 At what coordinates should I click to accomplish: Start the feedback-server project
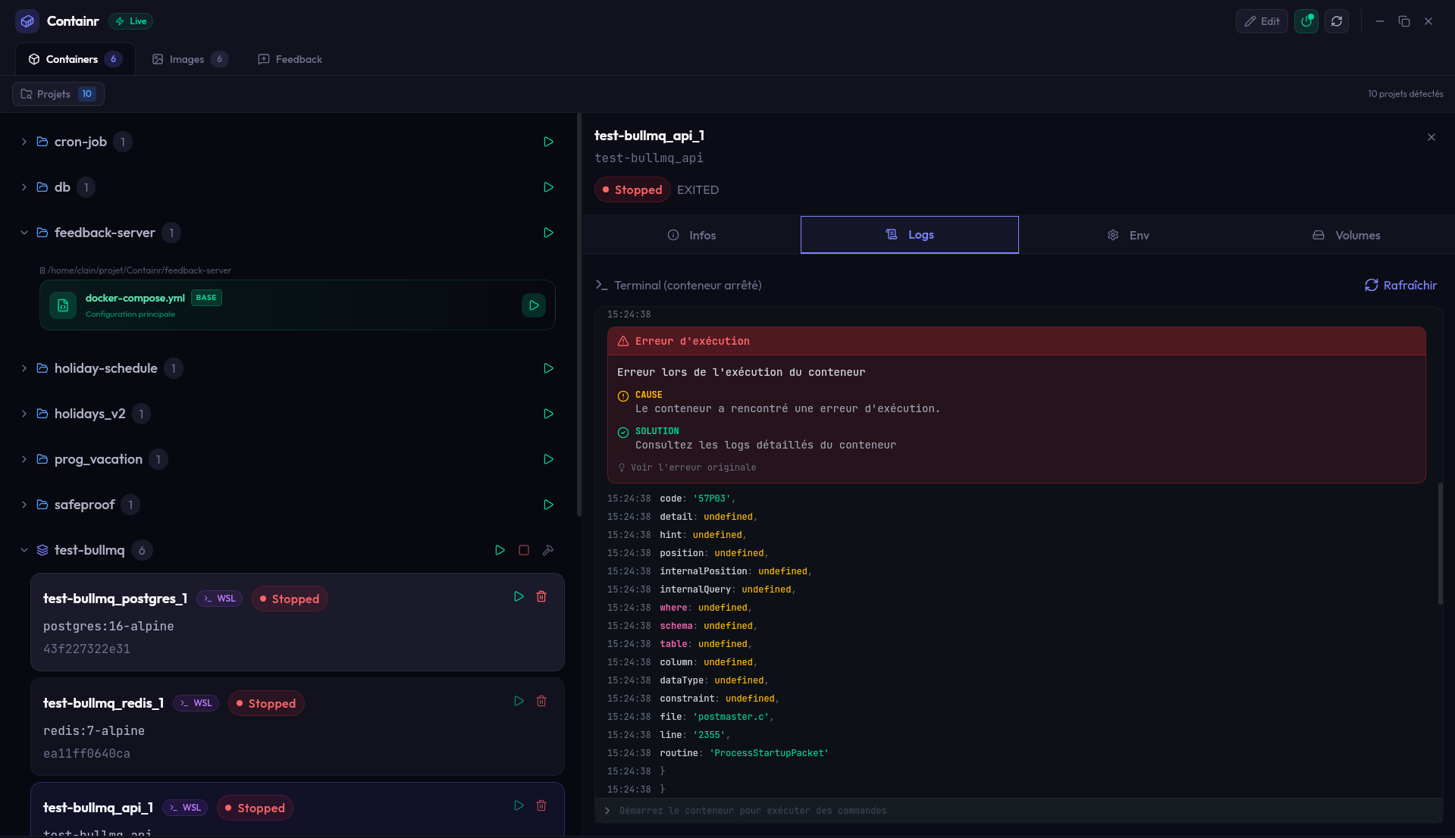548,233
